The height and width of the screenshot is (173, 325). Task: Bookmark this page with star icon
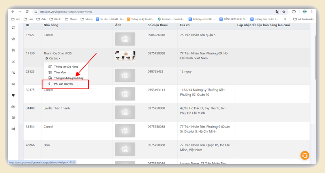(x=284, y=12)
